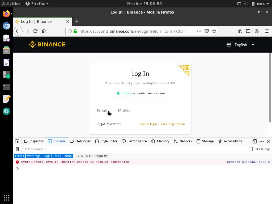Viewport: 272px width, 204px height.
Task: Toggle the Logs console filter
Action: click(47, 156)
